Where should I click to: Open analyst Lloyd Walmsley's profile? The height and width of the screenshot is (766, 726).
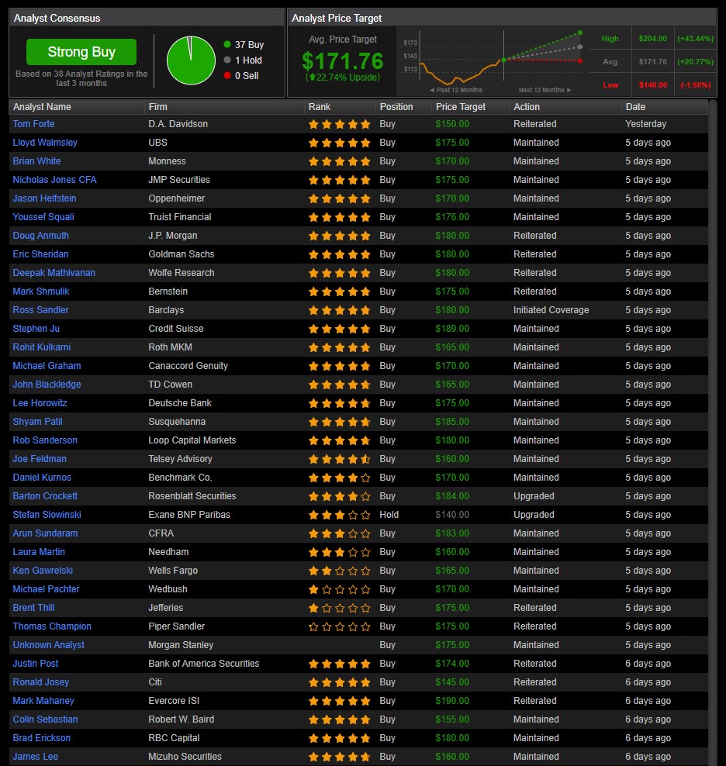coord(45,143)
